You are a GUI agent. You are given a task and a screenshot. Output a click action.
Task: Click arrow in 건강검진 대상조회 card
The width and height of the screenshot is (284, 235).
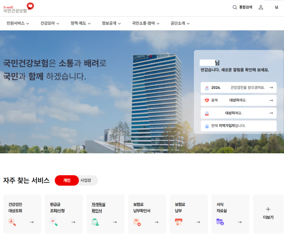[x=32, y=222]
